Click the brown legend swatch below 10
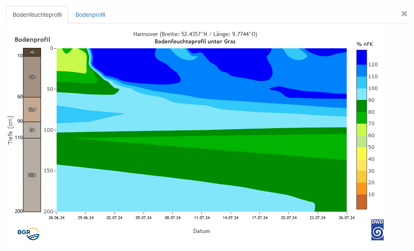 pyautogui.click(x=361, y=202)
